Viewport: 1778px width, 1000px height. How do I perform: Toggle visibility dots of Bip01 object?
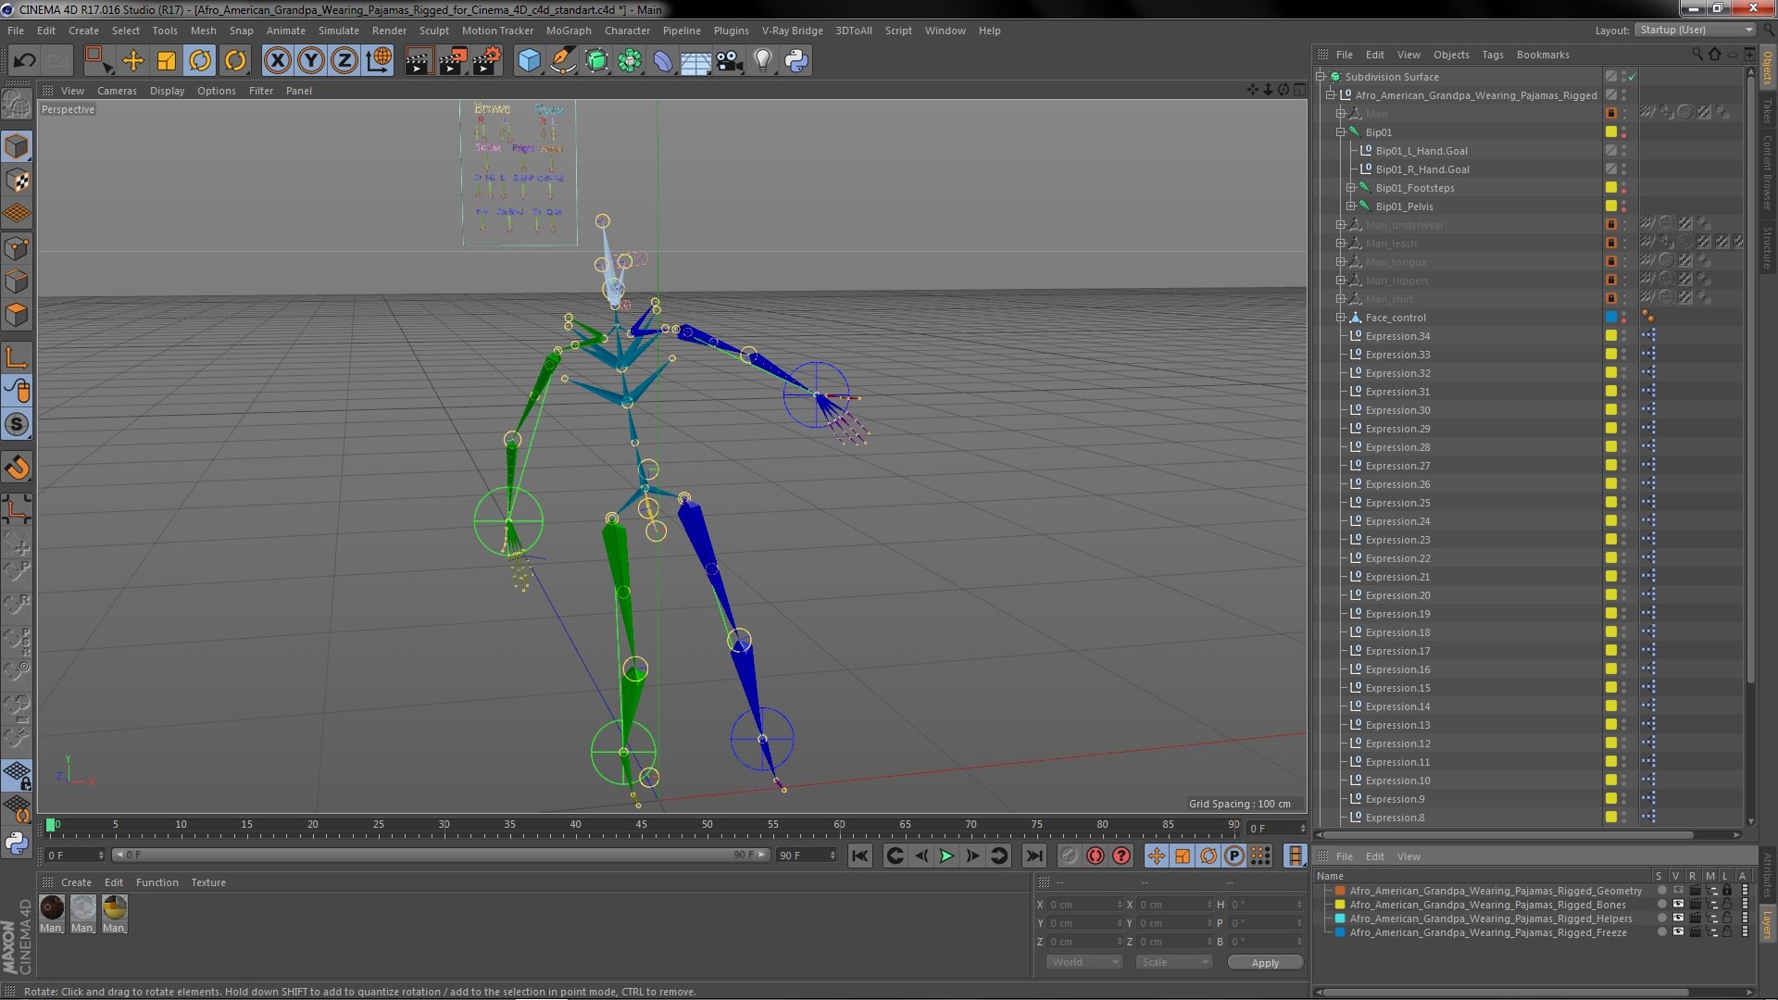coord(1624,132)
